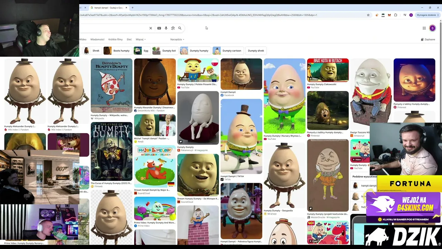Open the Pokrętna figura Humpty toy image
442x249 pixels.
(241, 211)
